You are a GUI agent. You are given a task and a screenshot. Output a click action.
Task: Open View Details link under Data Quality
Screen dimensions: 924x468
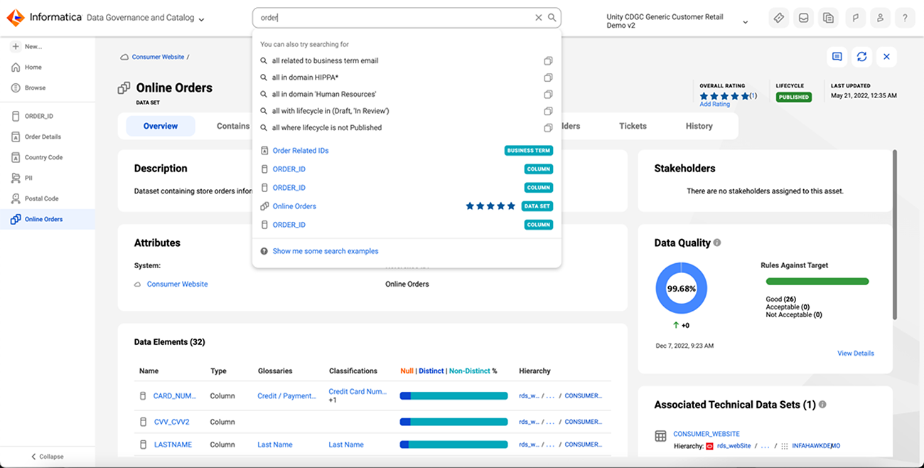855,353
